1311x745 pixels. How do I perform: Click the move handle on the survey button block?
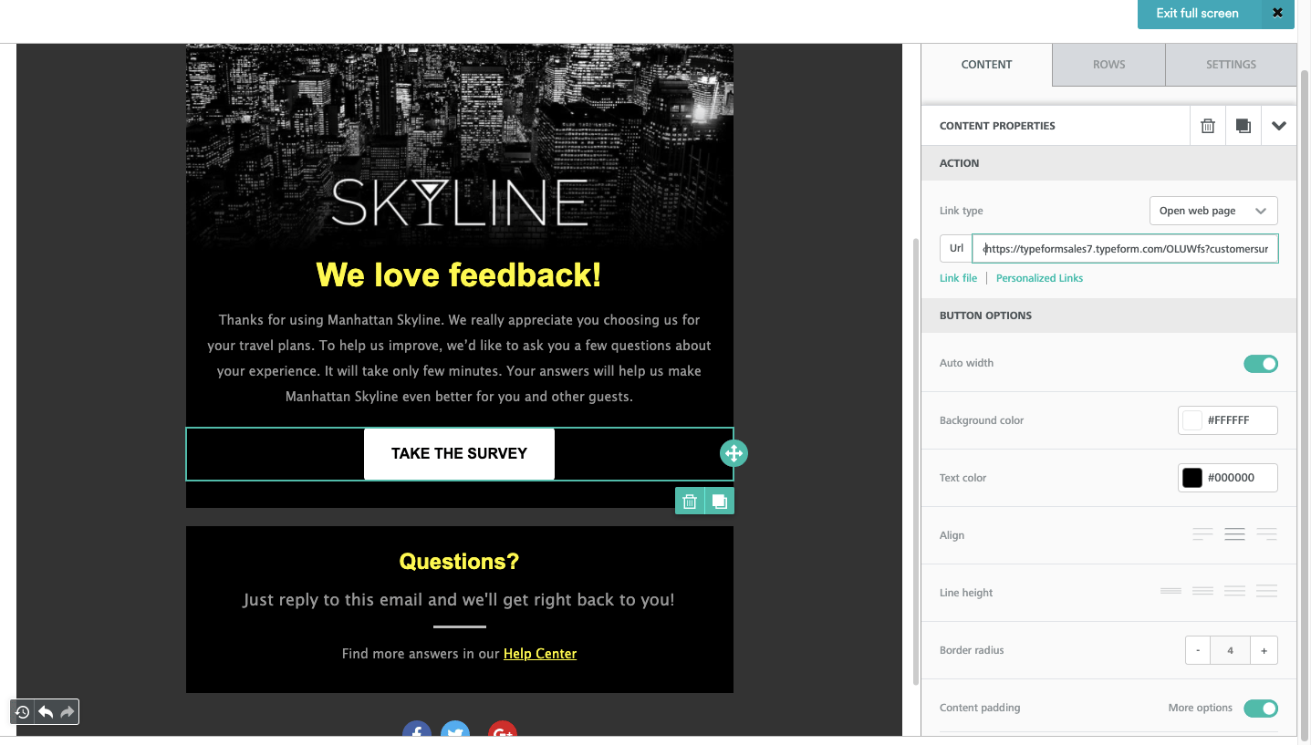coord(734,453)
